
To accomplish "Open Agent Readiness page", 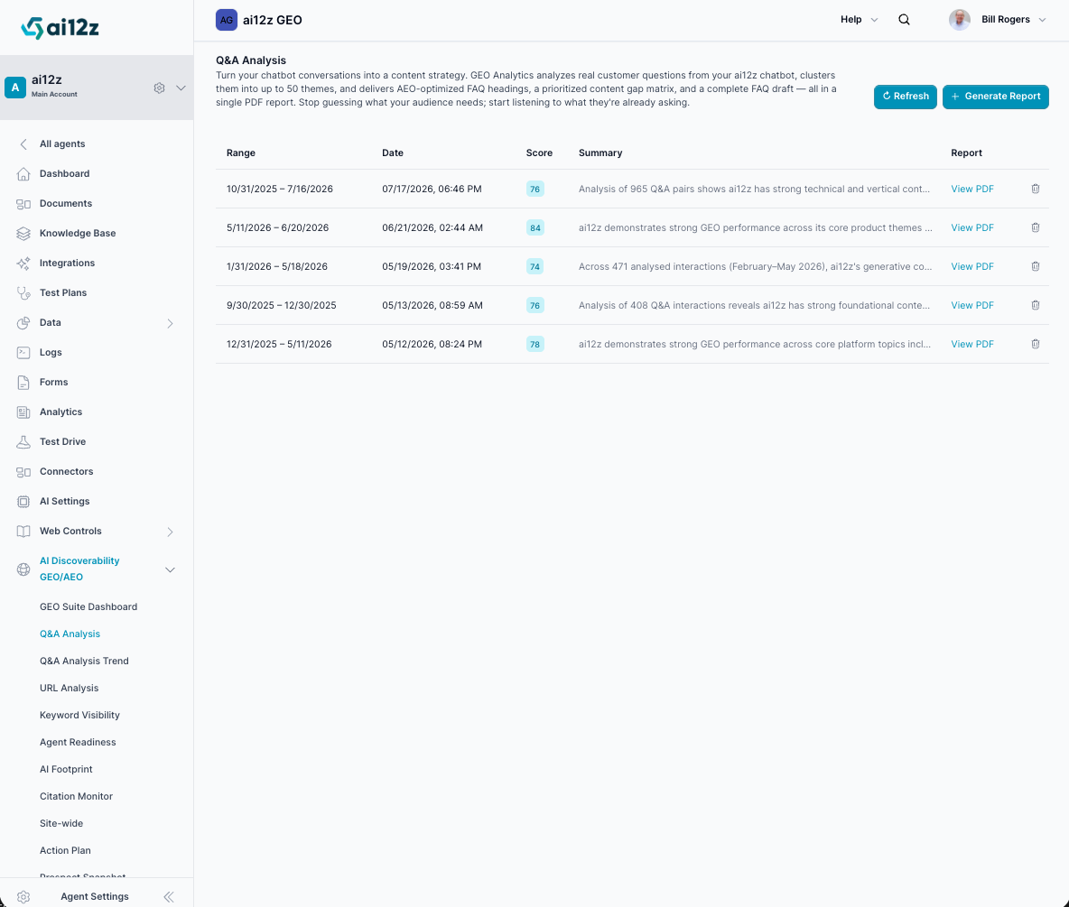I will (78, 742).
